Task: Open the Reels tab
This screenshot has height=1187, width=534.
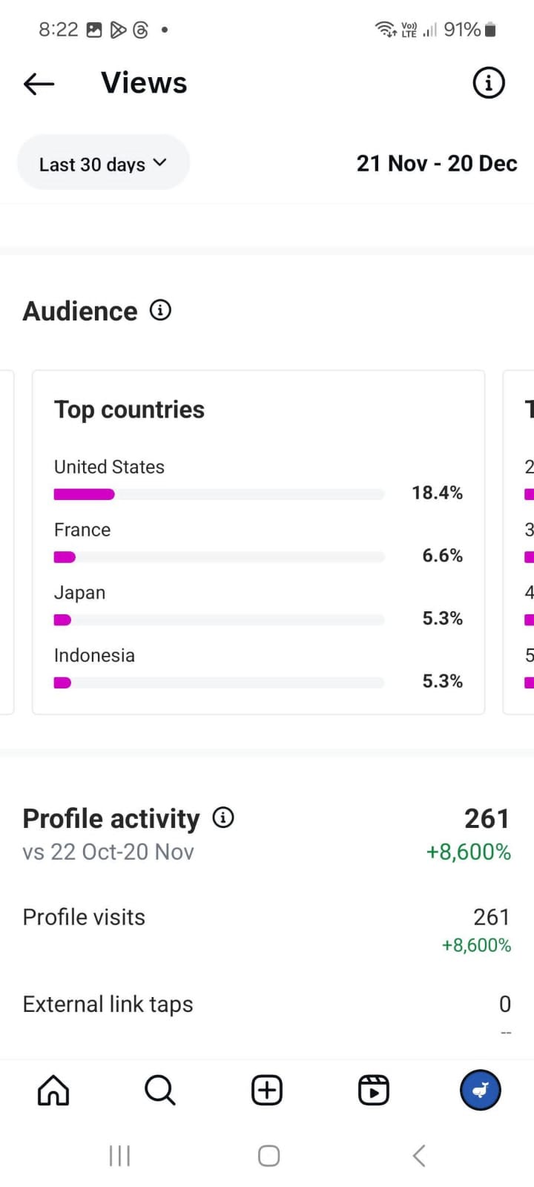Action: pos(373,1091)
